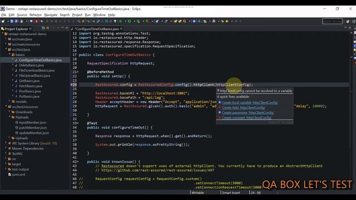Select pom.xml in the project tree
This screenshot has width=356, height=200.
18,174
